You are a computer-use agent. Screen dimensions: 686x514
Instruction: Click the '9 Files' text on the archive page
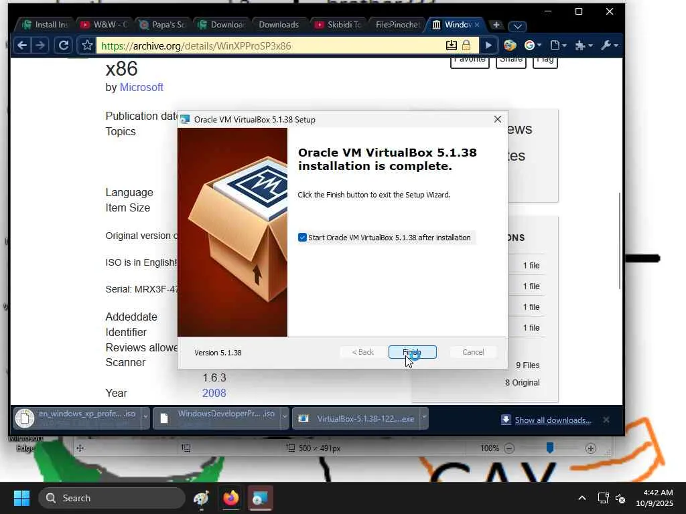[527, 365]
